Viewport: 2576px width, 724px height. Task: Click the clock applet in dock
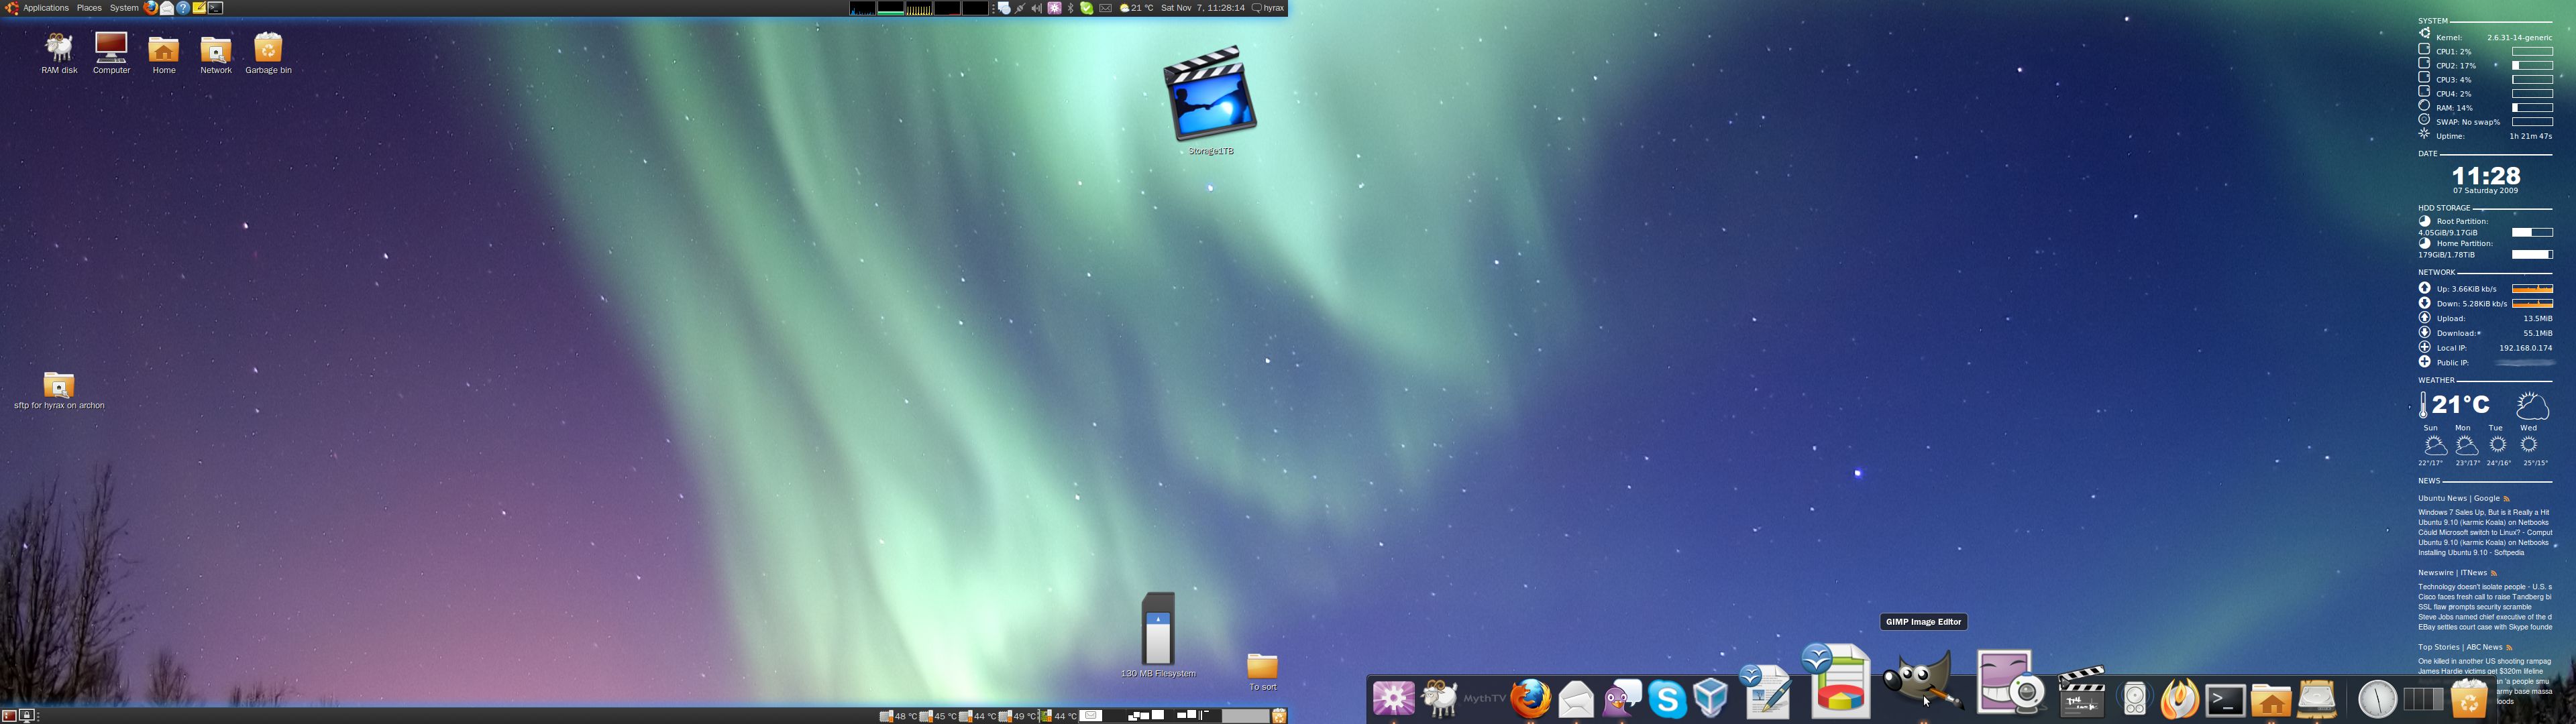[2378, 699]
